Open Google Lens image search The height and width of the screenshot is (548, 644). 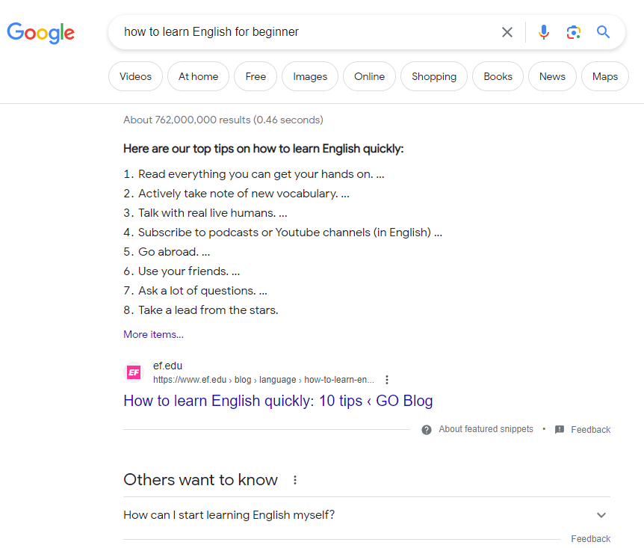tap(573, 32)
